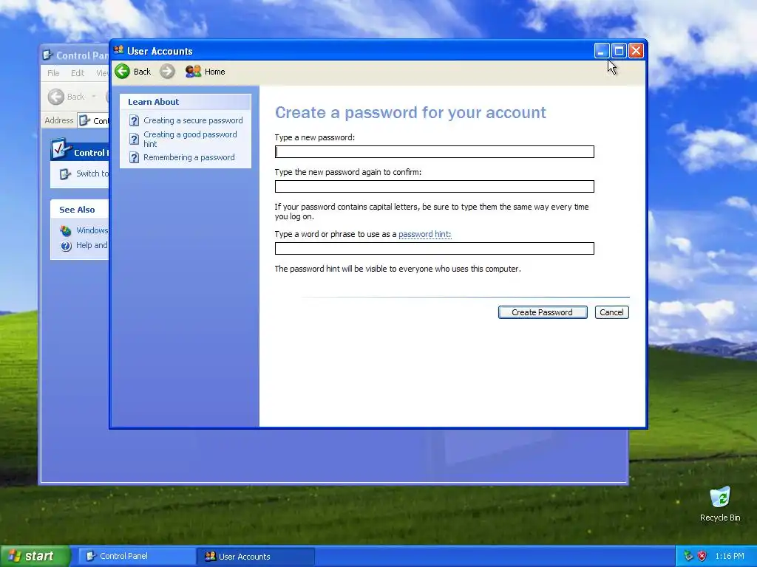Click the safely remove hardware tray icon
Viewport: 757px width, 567px height.
click(x=688, y=556)
